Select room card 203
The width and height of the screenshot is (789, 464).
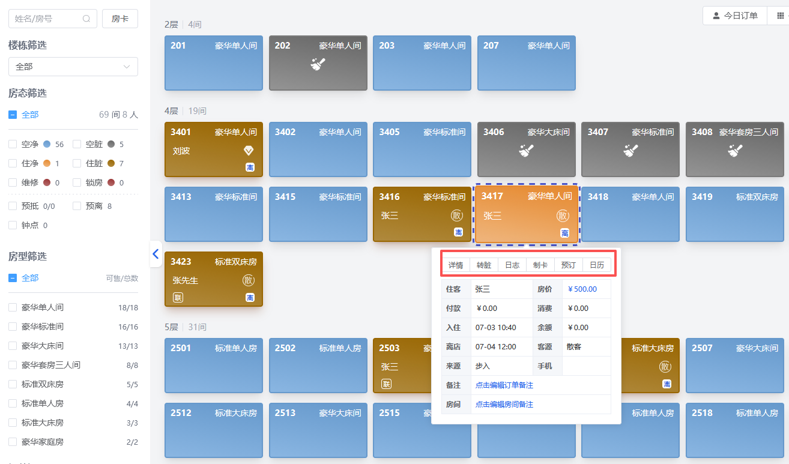tap(422, 63)
